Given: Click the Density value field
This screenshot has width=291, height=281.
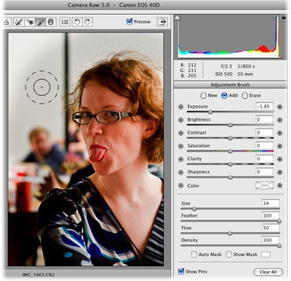Looking at the screenshot, I should 270,240.
